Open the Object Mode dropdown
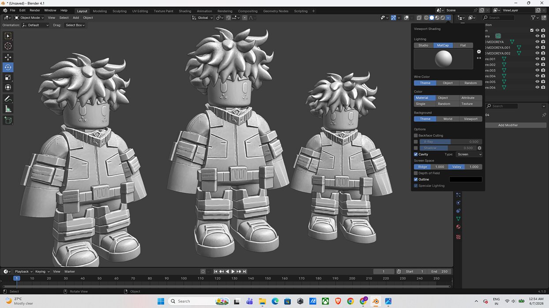Viewport: 549px width, 308px height. pyautogui.click(x=29, y=18)
